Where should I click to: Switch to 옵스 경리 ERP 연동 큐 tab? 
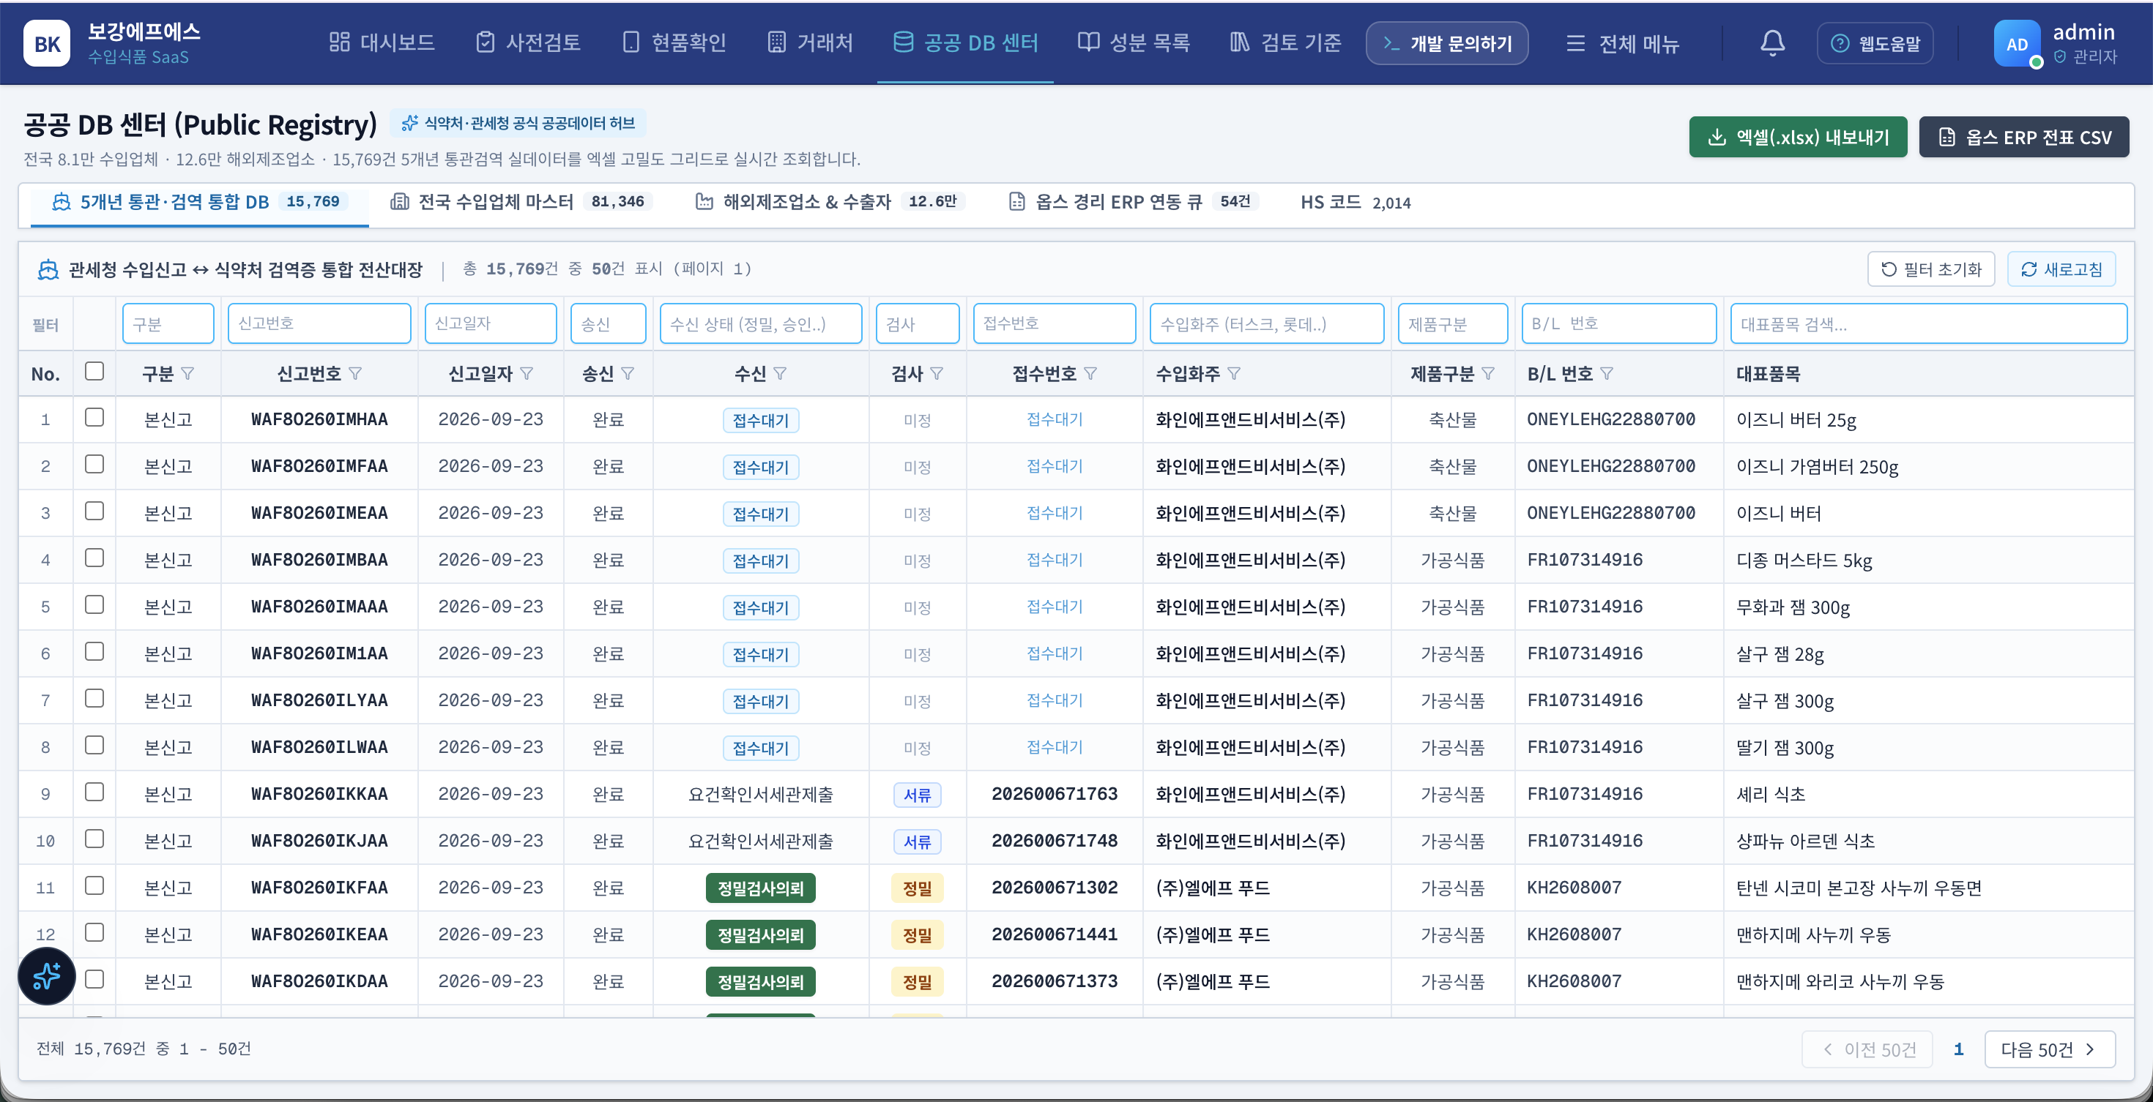pos(1134,202)
